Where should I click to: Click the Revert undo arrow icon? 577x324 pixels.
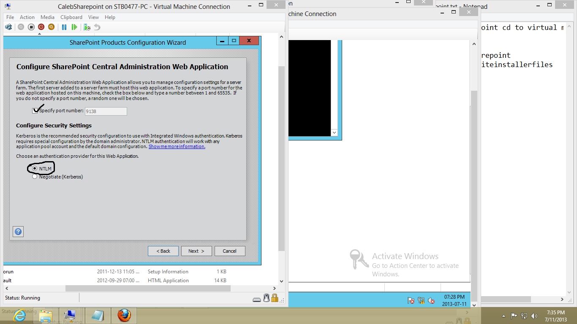pyautogui.click(x=97, y=27)
